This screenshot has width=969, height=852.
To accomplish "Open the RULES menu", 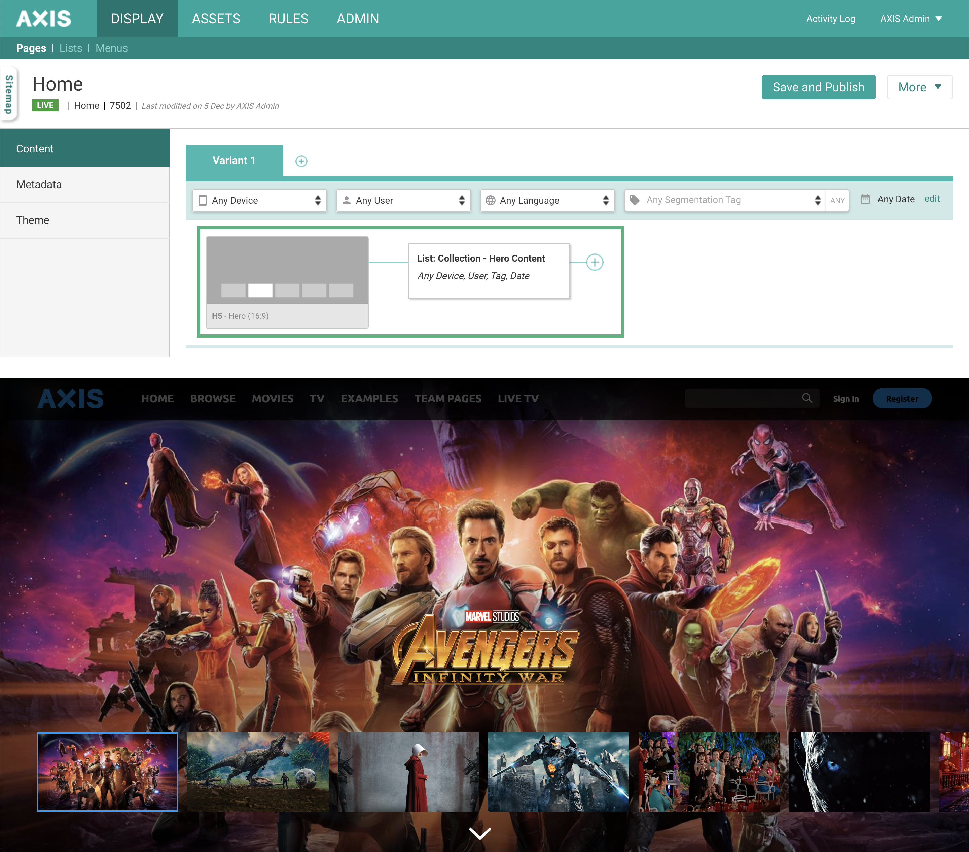I will [x=288, y=19].
